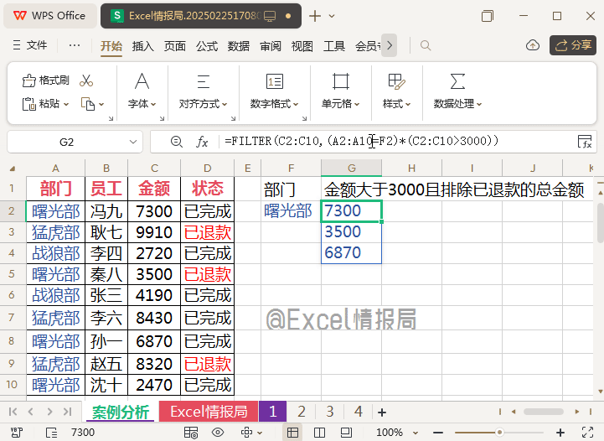
Task: Click the Insert Function fx icon
Action: click(202, 142)
